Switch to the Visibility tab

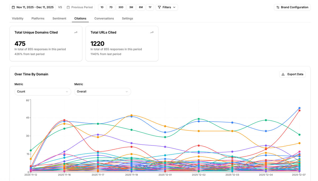(17, 18)
